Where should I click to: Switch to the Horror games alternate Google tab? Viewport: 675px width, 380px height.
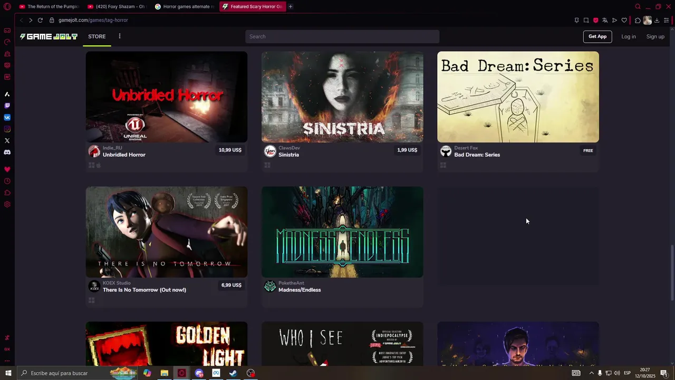pyautogui.click(x=185, y=6)
